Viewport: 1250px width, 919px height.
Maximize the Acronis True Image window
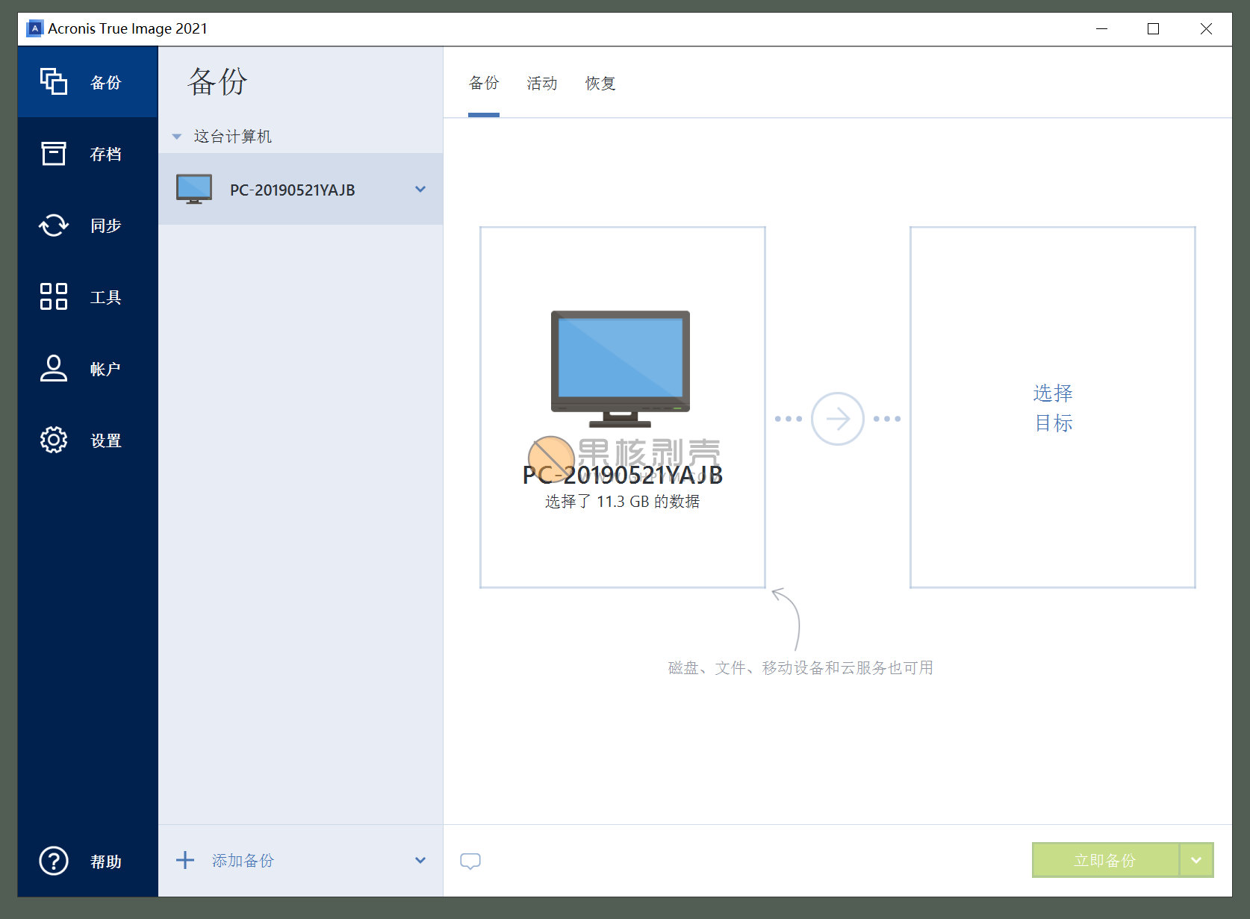(x=1154, y=28)
